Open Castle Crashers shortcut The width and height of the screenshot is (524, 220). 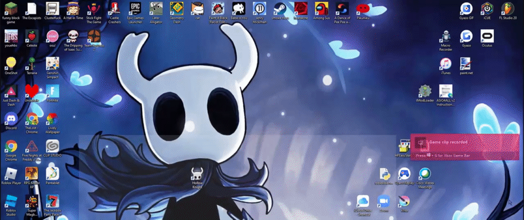(115, 13)
